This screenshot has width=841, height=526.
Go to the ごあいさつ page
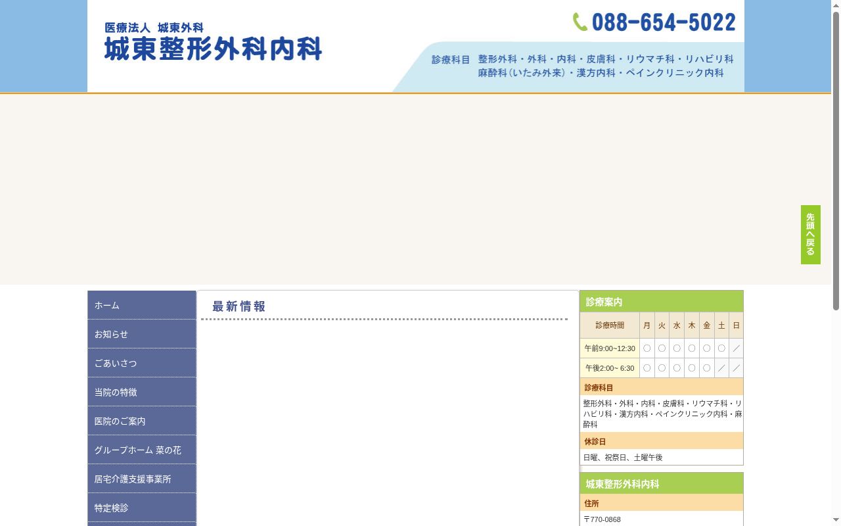(x=142, y=363)
